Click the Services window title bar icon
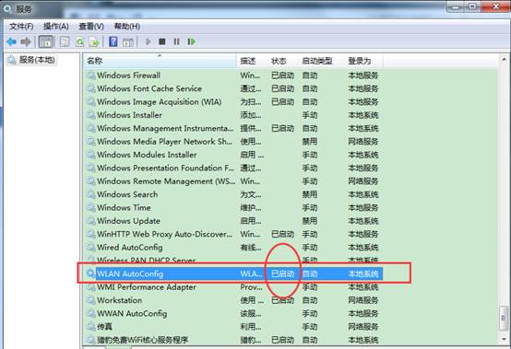Image resolution: width=511 pixels, height=349 pixels. tap(7, 9)
